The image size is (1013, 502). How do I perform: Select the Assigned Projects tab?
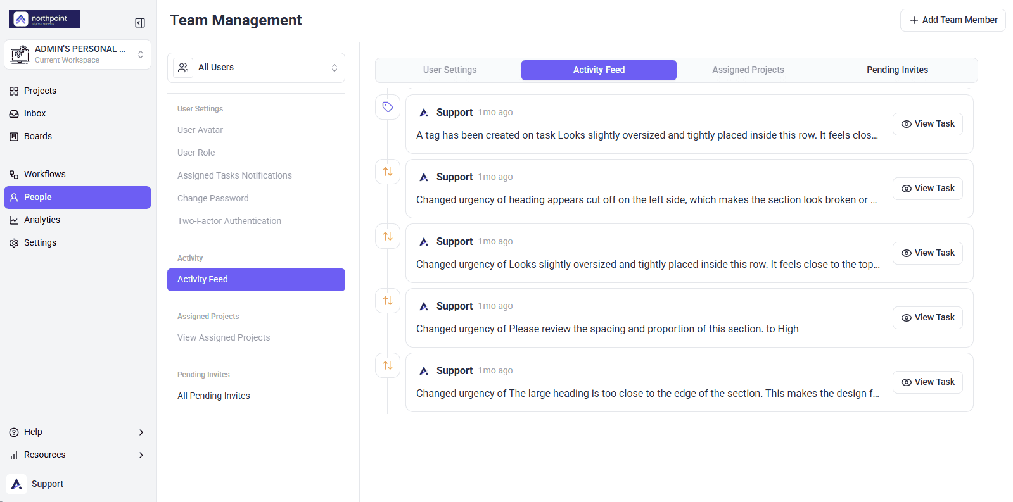click(748, 70)
